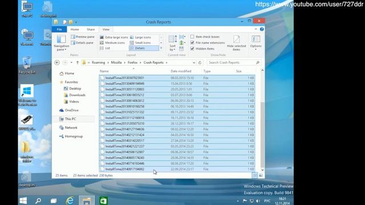Turn on the Details pane
Screen dimensions: 365x205
[82, 43]
